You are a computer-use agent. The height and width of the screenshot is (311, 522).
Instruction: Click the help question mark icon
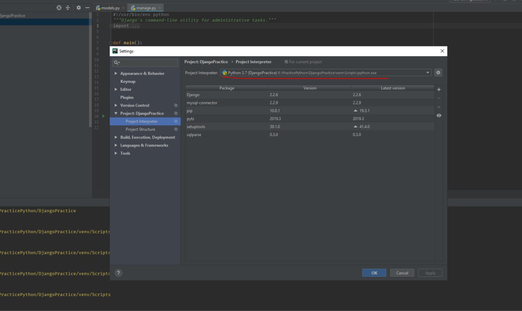click(119, 273)
